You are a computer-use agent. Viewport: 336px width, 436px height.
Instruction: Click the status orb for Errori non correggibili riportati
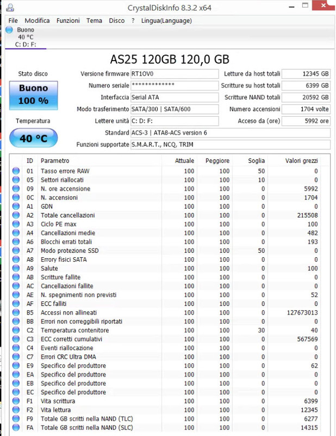tap(16, 321)
